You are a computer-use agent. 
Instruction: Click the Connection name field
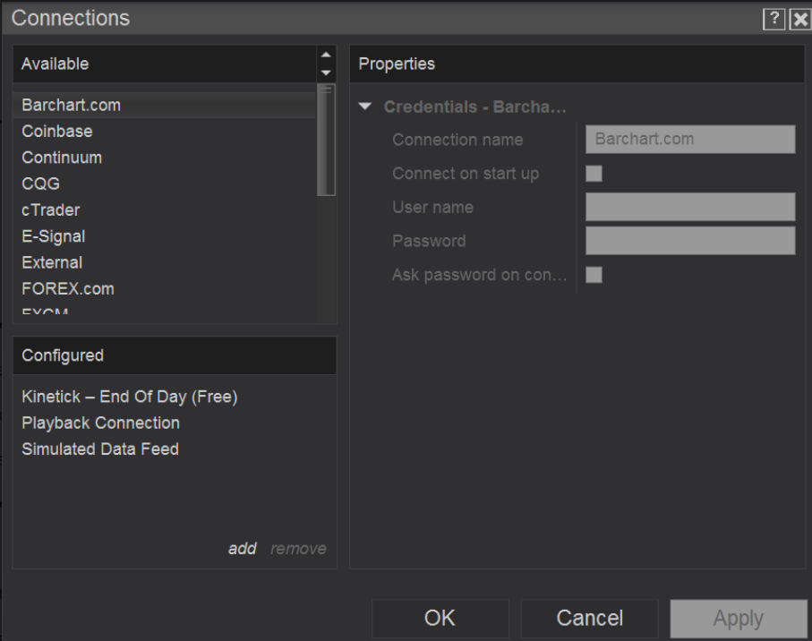690,140
